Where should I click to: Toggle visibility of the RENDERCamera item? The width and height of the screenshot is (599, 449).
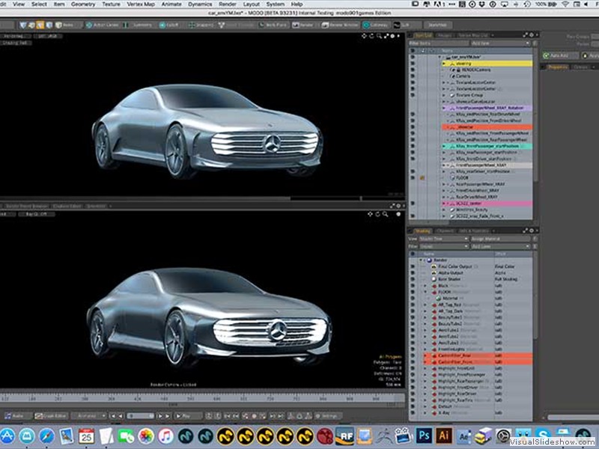[413, 70]
